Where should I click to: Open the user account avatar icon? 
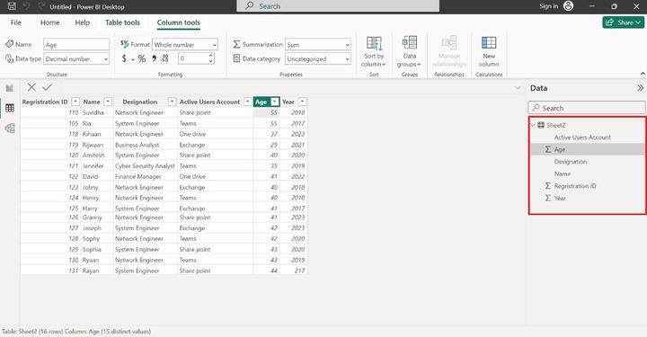coord(569,5)
